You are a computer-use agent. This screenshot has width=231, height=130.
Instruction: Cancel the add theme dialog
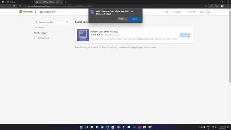pos(135,19)
